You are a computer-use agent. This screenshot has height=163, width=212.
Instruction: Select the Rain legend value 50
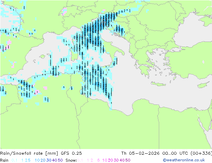(x=60, y=160)
